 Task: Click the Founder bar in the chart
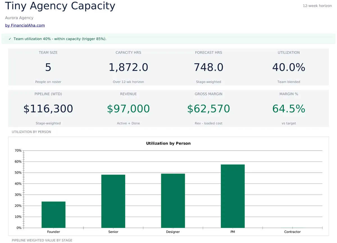click(x=53, y=215)
